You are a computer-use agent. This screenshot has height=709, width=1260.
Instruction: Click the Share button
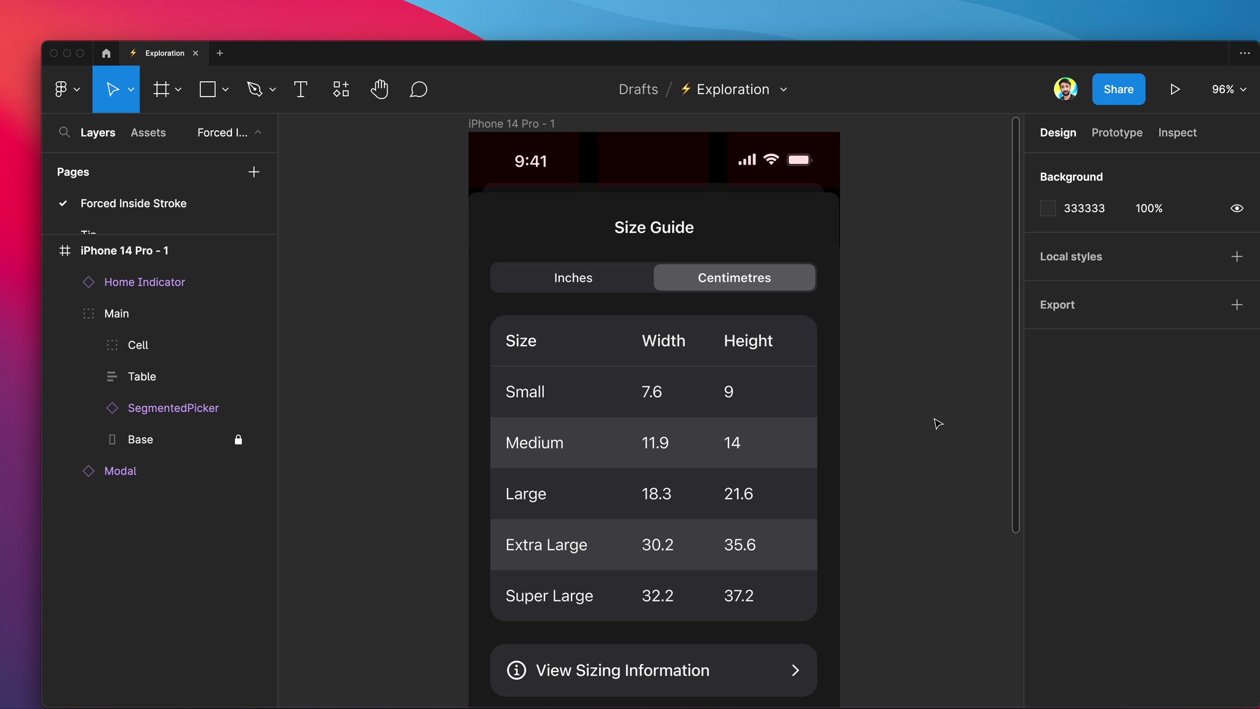[1118, 89]
